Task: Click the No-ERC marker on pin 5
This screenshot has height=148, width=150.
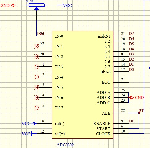Action: click(36, 108)
